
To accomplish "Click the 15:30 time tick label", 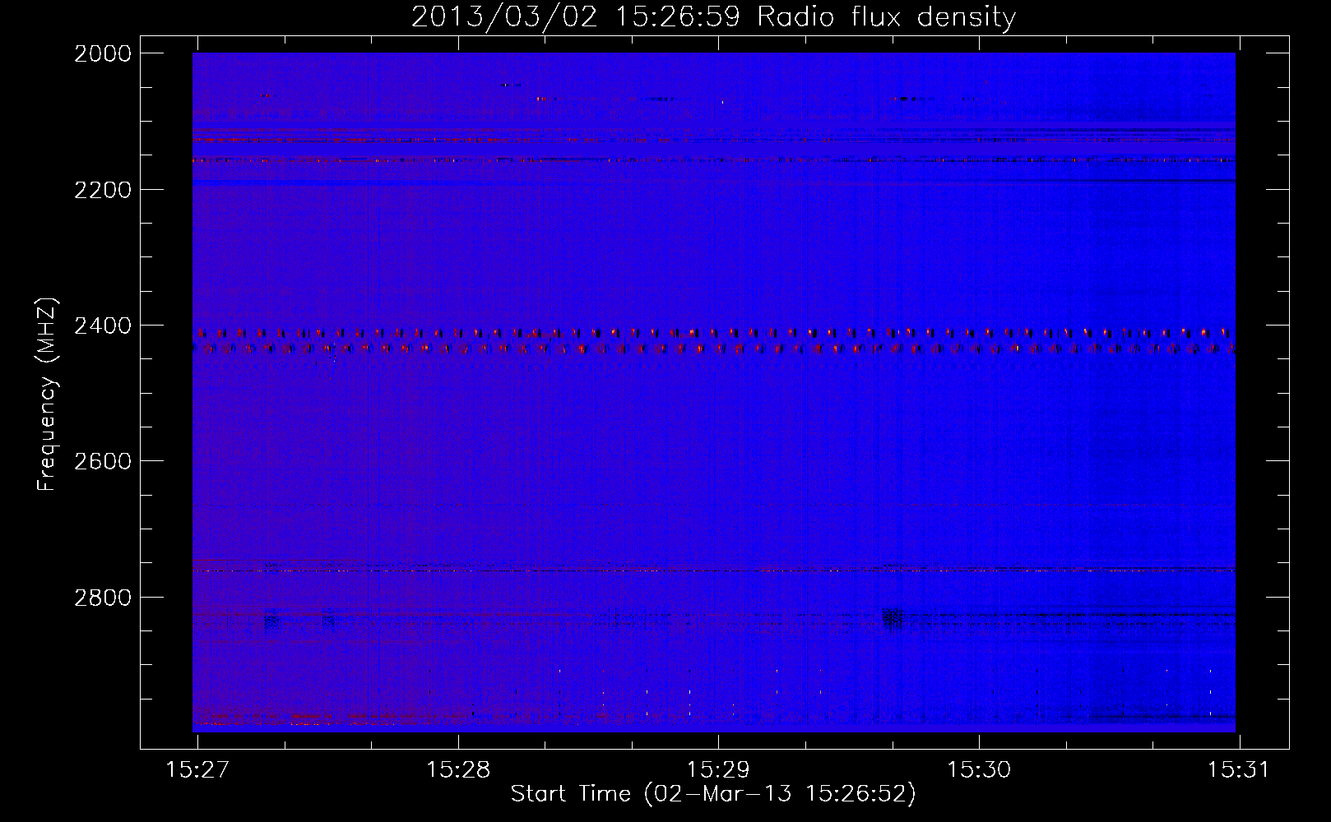I will [979, 769].
